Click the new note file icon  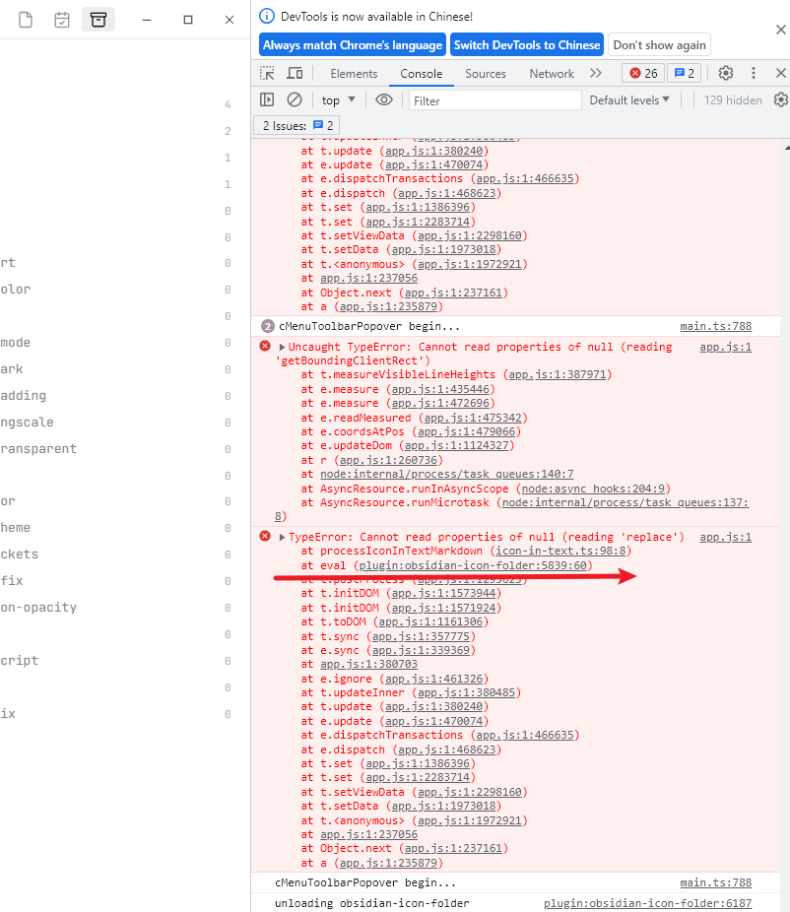click(x=26, y=20)
